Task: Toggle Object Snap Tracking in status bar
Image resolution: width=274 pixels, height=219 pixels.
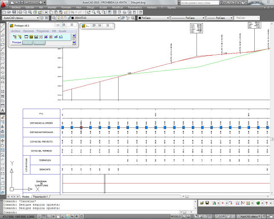Action: click(x=63, y=216)
